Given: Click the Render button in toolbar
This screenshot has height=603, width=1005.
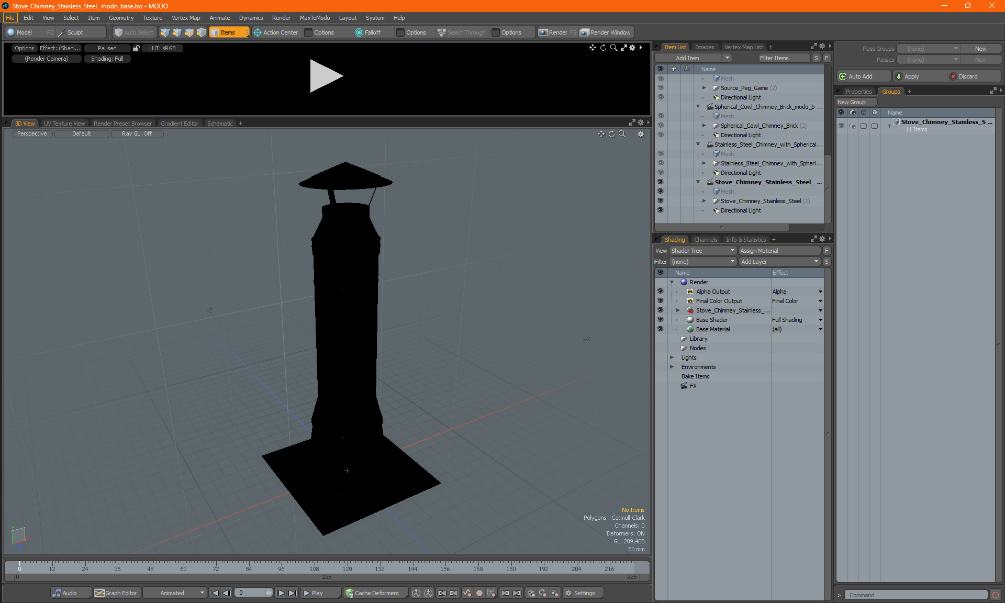Looking at the screenshot, I should 559,31.
